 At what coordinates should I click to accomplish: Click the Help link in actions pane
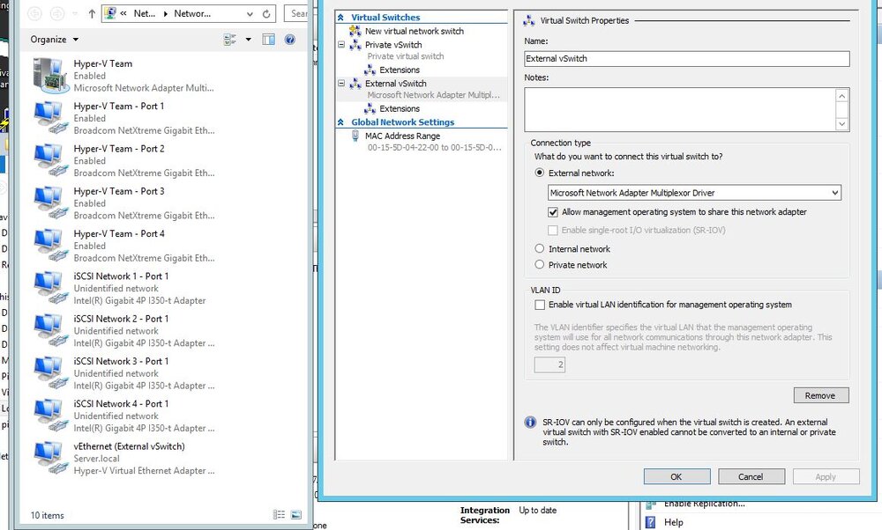(x=673, y=522)
